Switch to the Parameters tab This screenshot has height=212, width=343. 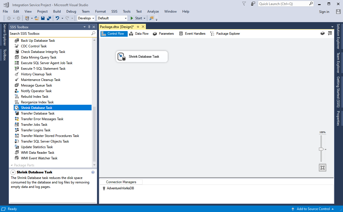[164, 34]
